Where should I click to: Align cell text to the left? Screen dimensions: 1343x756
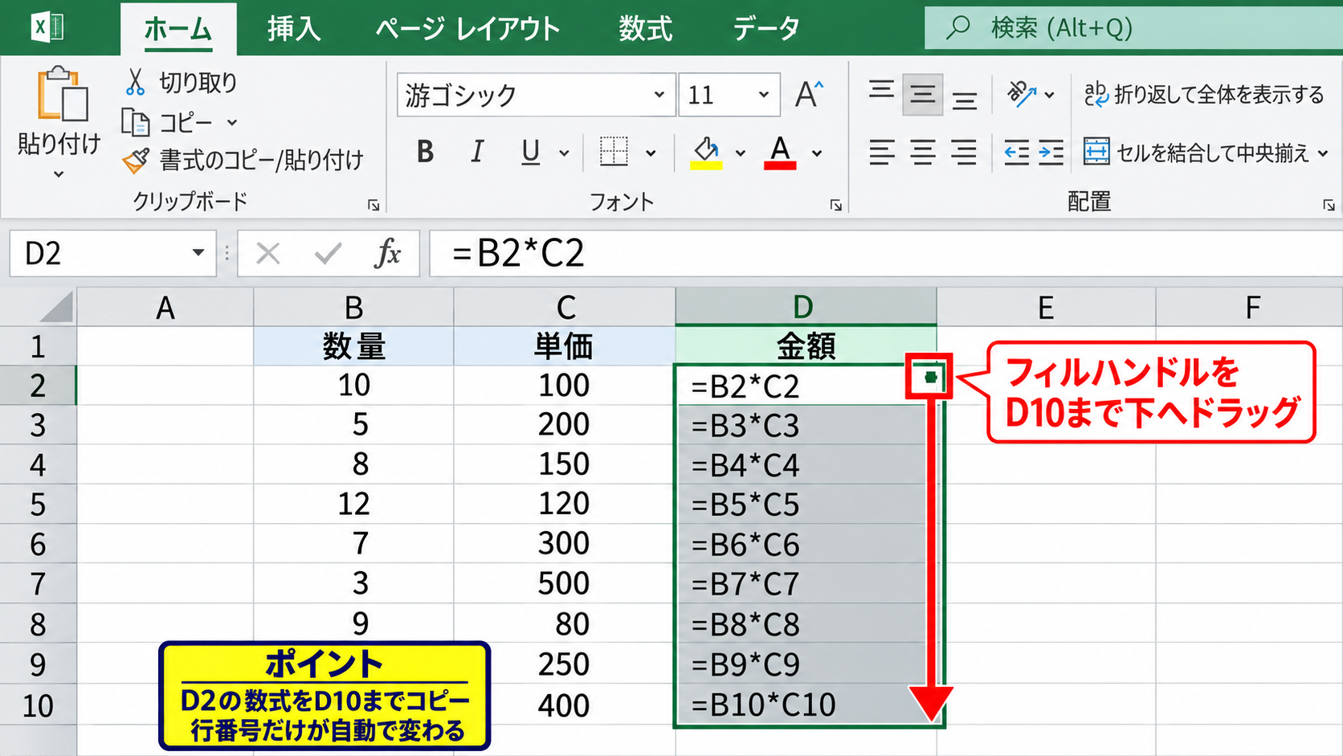(x=881, y=152)
